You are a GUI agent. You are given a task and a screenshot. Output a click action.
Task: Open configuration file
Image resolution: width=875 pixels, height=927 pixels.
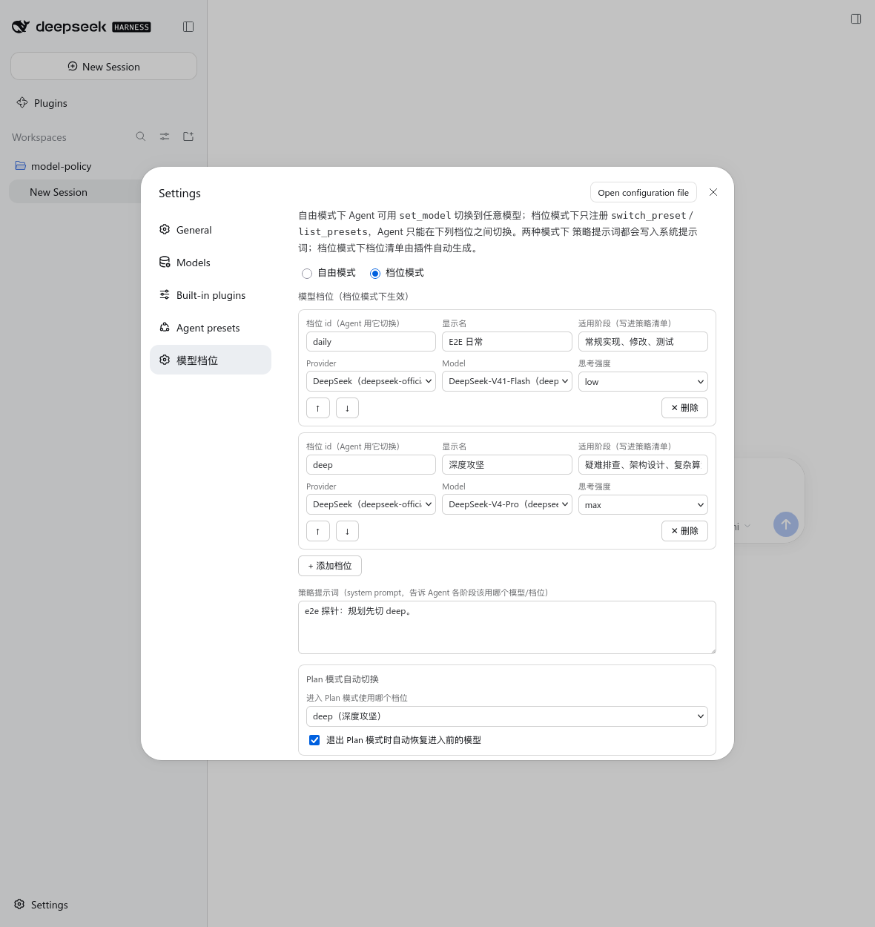coord(644,192)
